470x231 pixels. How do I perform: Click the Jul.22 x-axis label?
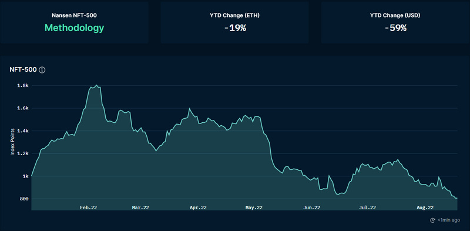(x=368, y=207)
